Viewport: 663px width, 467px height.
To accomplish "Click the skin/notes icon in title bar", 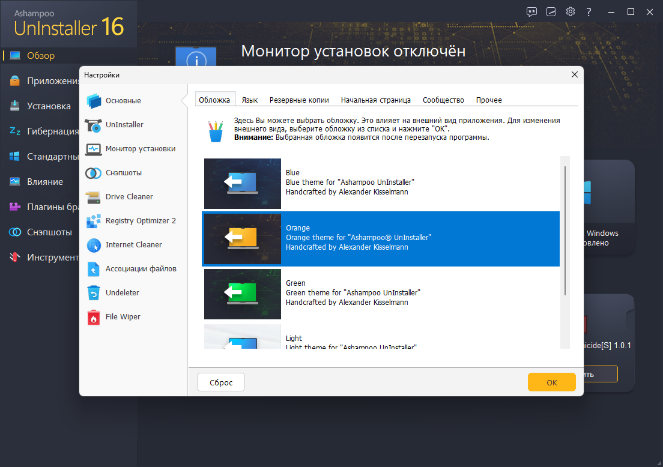I will coord(551,12).
